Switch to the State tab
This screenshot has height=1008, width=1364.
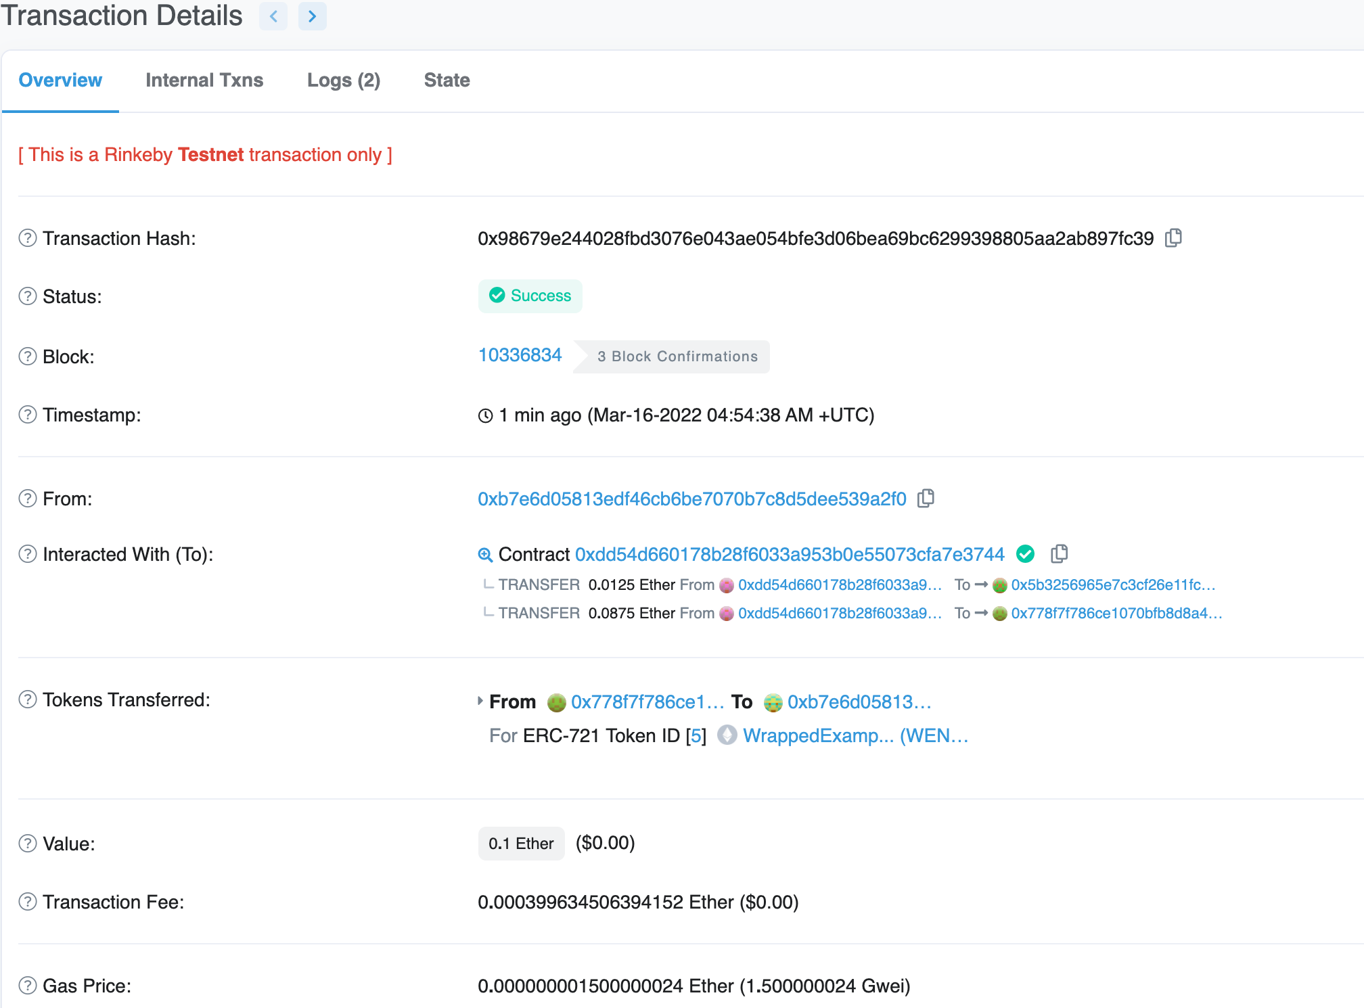[447, 80]
